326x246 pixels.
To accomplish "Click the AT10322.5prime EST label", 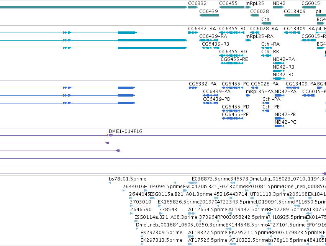I will pos(249,240).
